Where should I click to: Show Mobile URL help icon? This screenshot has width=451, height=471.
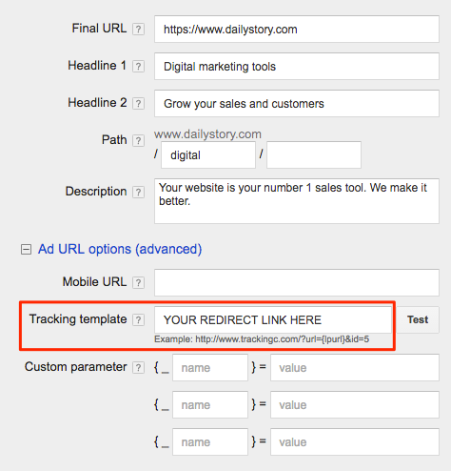[138, 282]
